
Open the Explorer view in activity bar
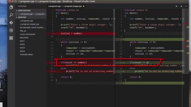(11, 7)
